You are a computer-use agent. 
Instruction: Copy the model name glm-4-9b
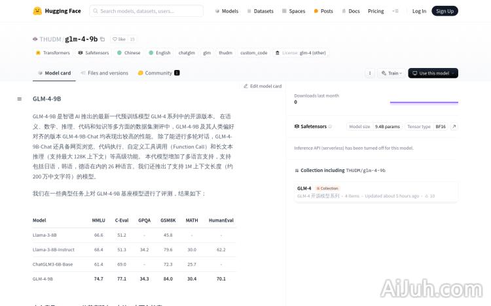point(102,39)
